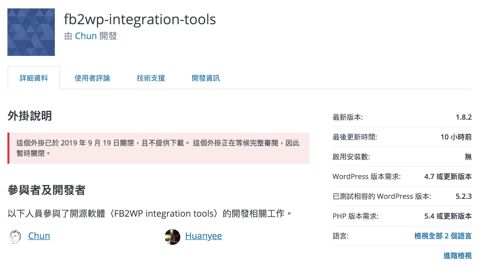Click 檢視全部 2 個語言 link
Image resolution: width=500 pixels, height=280 pixels.
coord(443,236)
